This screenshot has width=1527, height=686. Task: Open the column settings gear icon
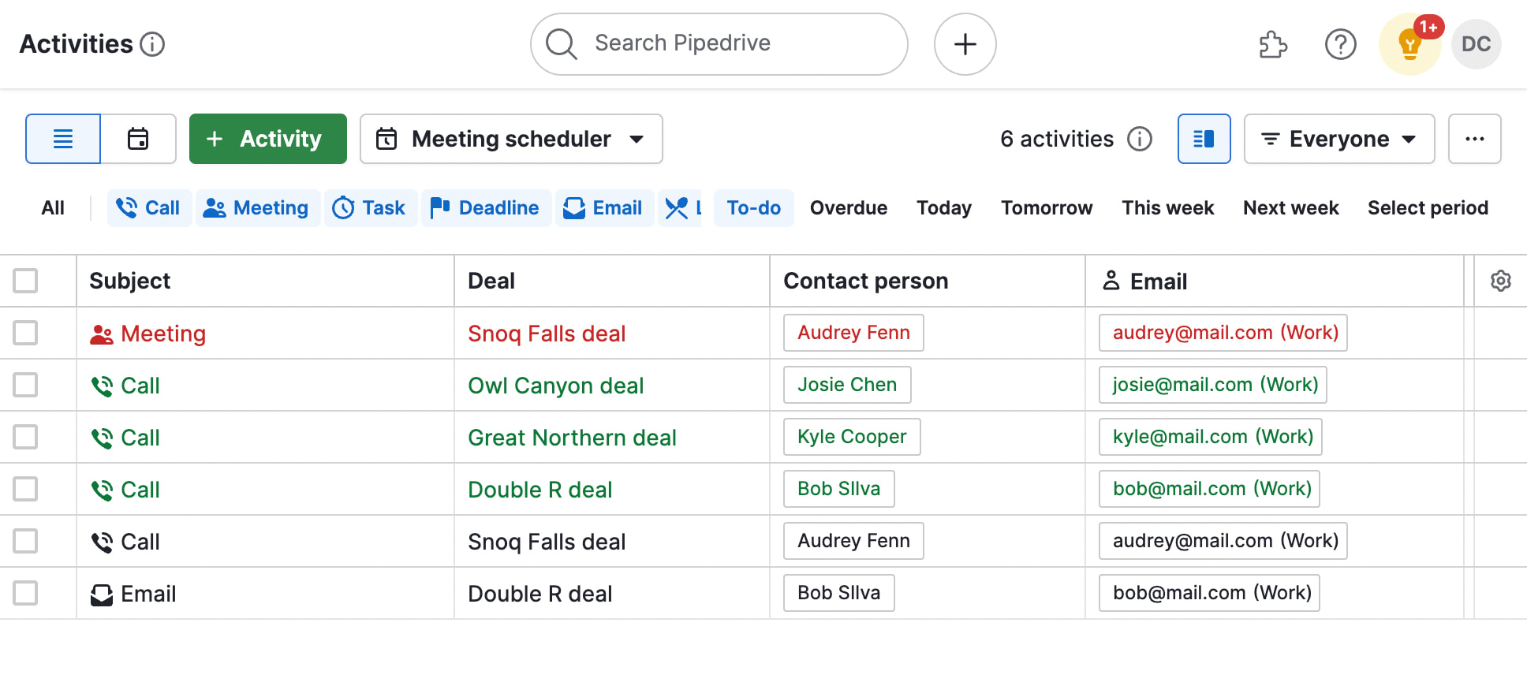(x=1501, y=281)
